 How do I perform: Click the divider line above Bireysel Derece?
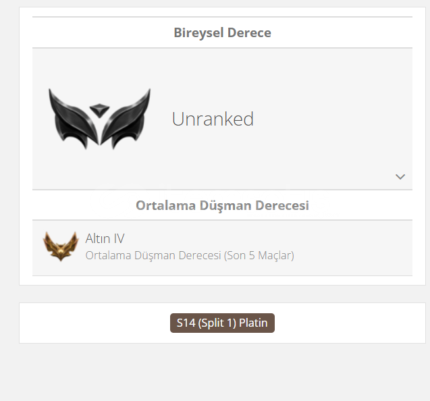coord(222,17)
